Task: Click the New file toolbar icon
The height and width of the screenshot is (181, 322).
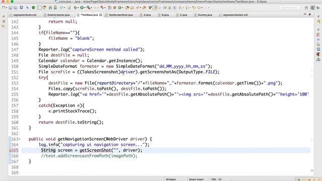Action: pyautogui.click(x=4, y=8)
